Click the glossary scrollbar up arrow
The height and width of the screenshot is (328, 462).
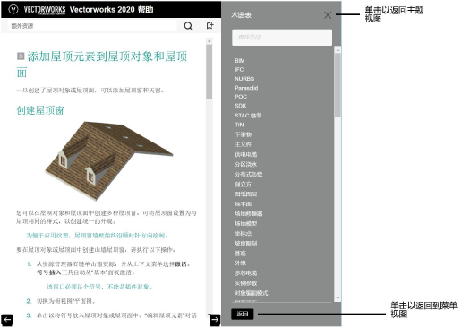point(338,50)
